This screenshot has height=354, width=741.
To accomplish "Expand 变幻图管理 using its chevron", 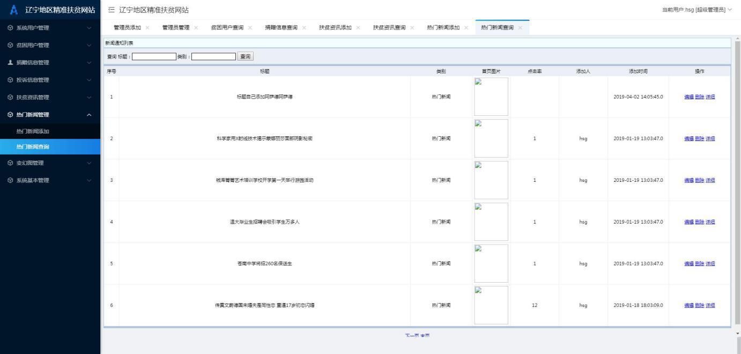I will tap(89, 163).
